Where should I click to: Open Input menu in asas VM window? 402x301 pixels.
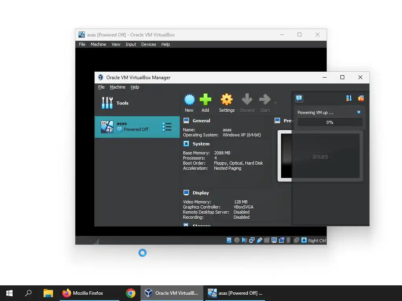[x=131, y=44]
